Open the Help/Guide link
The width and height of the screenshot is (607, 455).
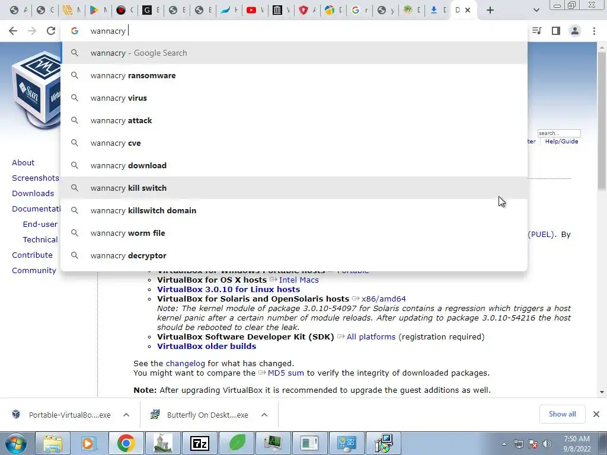(x=562, y=142)
